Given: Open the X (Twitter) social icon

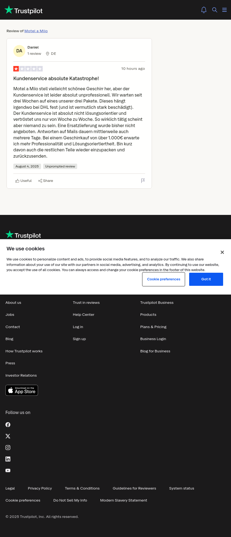Looking at the screenshot, I should tap(8, 436).
